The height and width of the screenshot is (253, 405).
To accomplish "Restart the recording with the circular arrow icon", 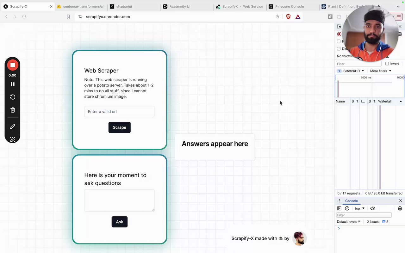I will coord(13,97).
